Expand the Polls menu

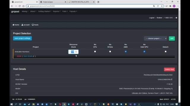(65, 11)
